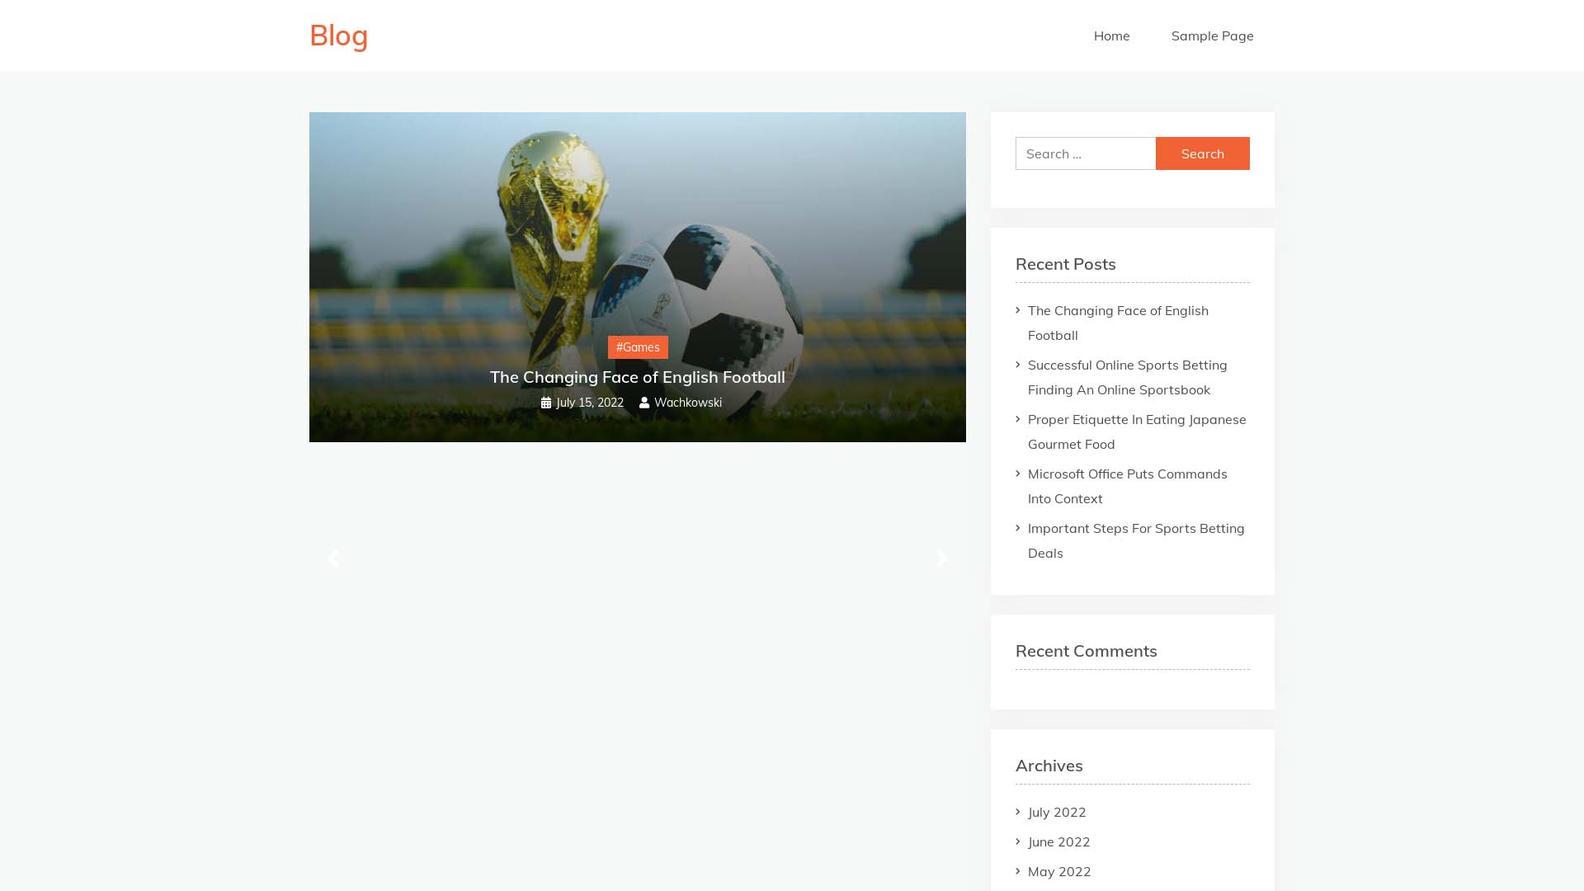Click the Blog site title
Screen dimensions: 1584x891
(x=338, y=35)
